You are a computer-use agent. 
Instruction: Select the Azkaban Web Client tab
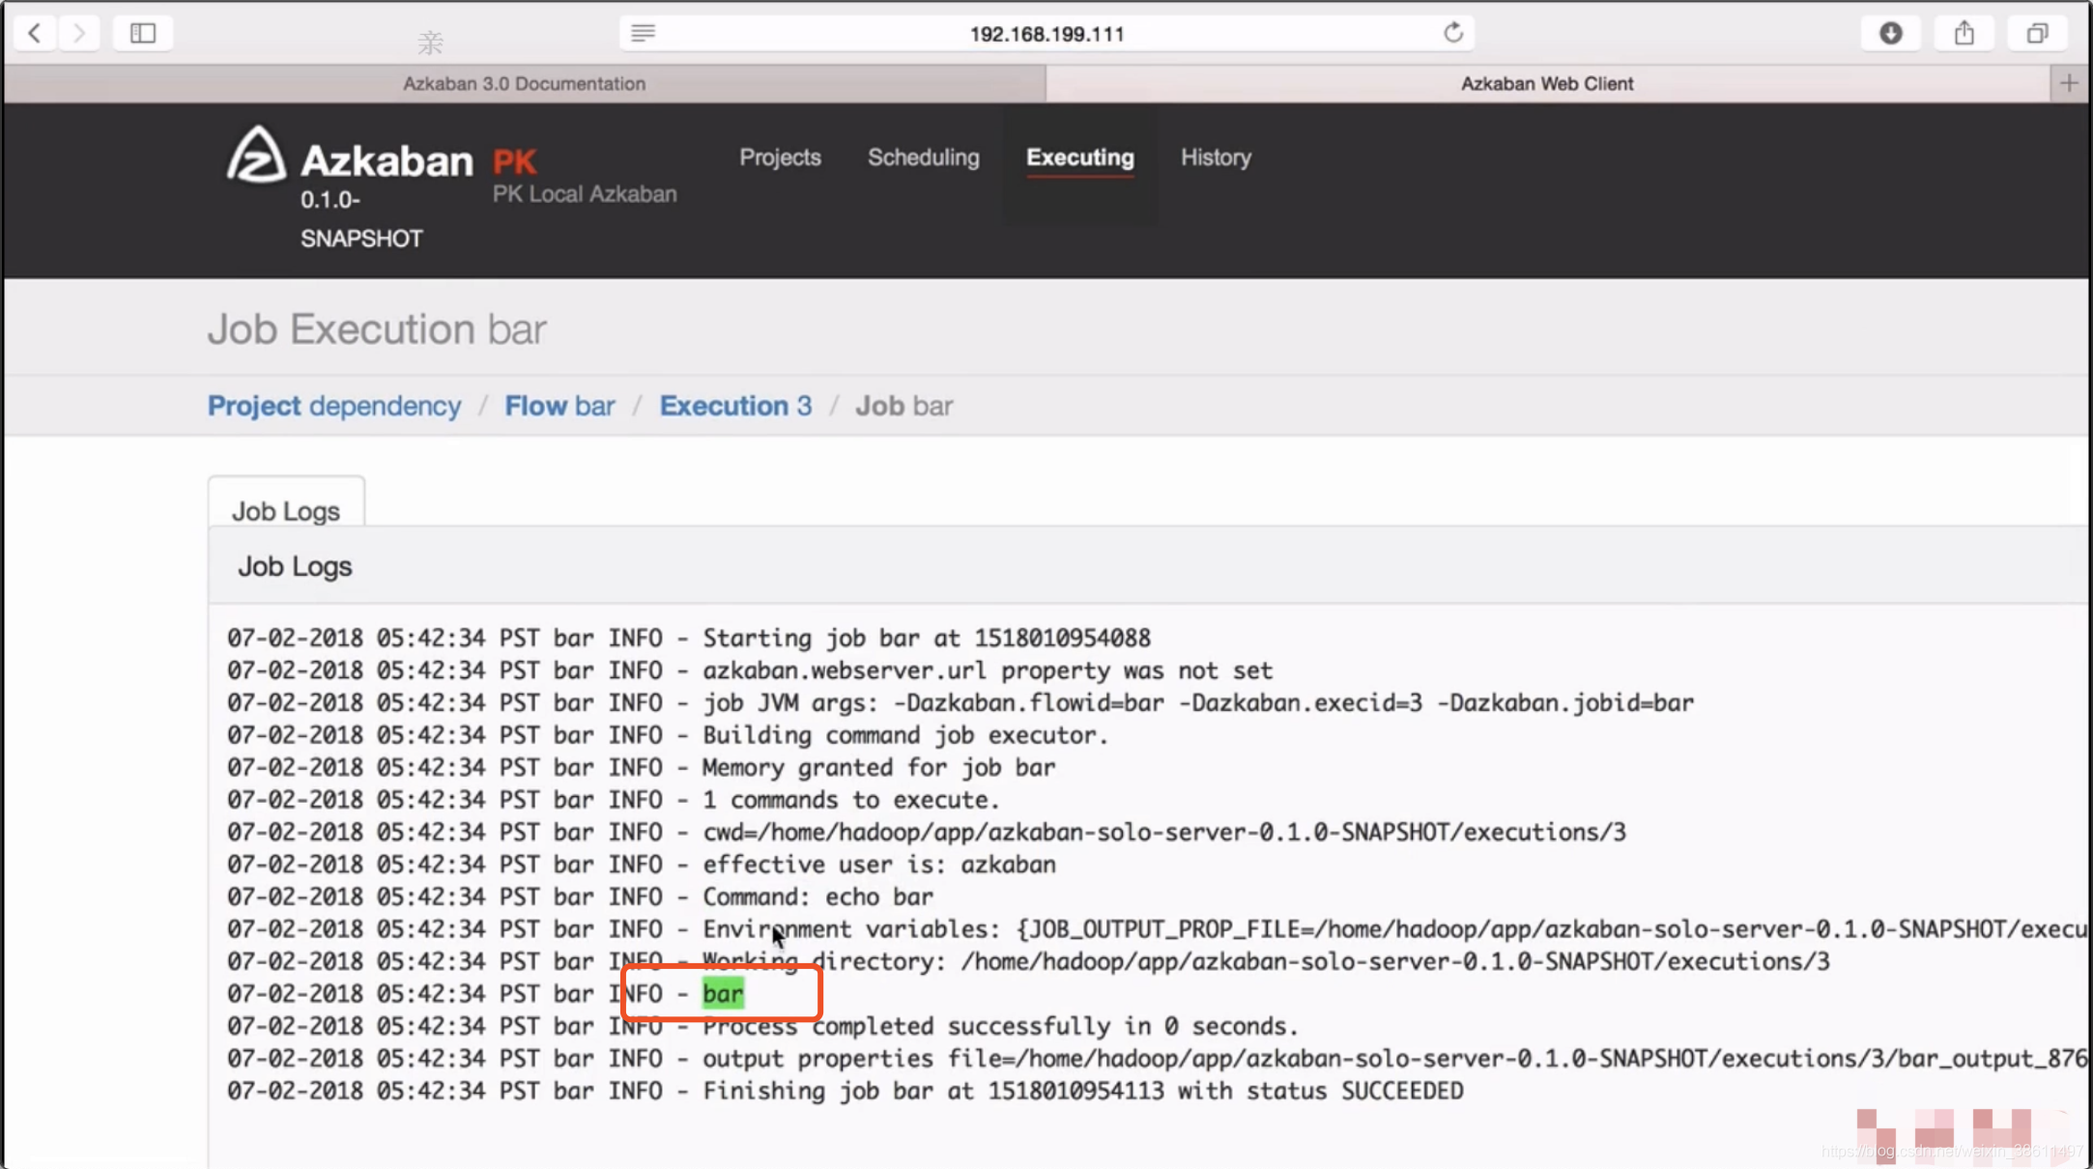click(x=1548, y=82)
